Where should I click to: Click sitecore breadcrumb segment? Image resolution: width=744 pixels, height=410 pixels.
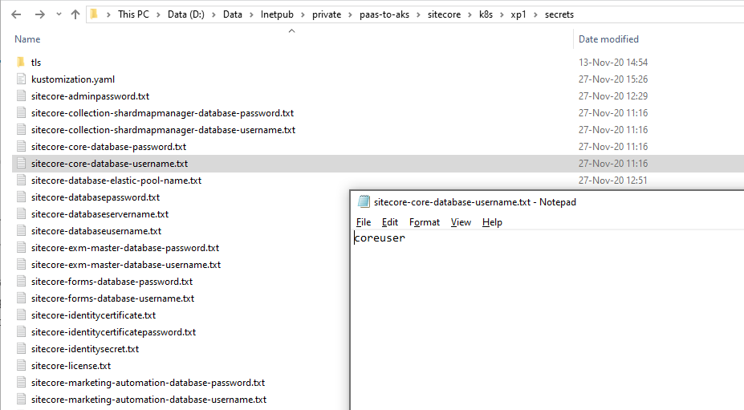click(x=444, y=14)
